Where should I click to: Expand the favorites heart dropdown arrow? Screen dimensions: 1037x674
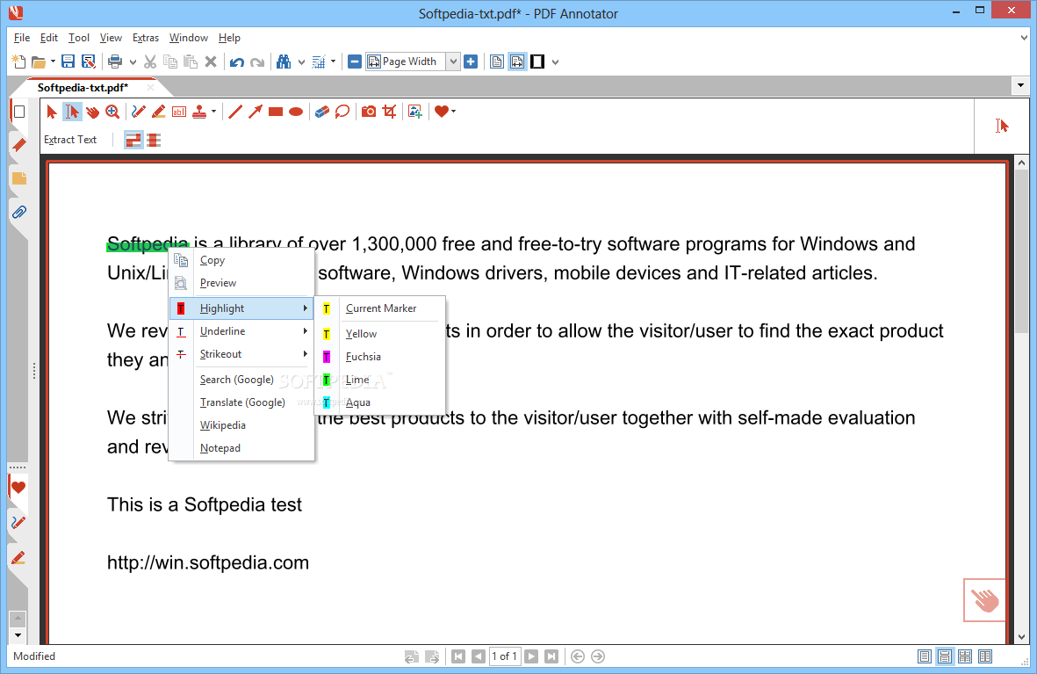click(x=454, y=112)
